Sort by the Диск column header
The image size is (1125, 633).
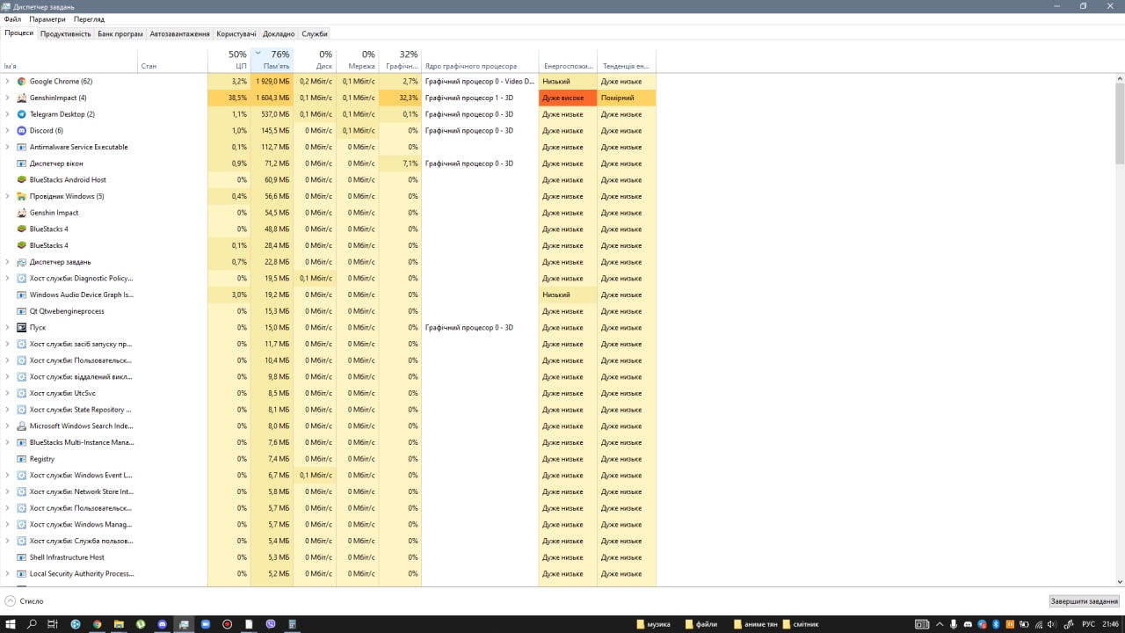[x=315, y=60]
